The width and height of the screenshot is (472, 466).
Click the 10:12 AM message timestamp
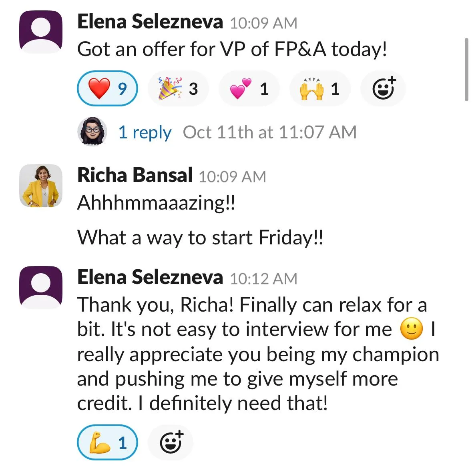click(x=264, y=278)
